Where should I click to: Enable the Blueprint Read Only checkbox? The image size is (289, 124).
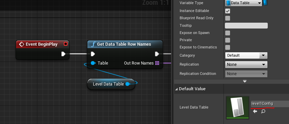pyautogui.click(x=228, y=18)
